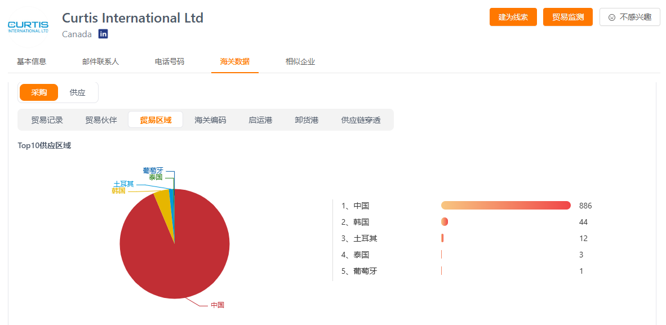Click the 3、土耳其 ranking row label
Screen dimensions: 666x325
(x=359, y=238)
